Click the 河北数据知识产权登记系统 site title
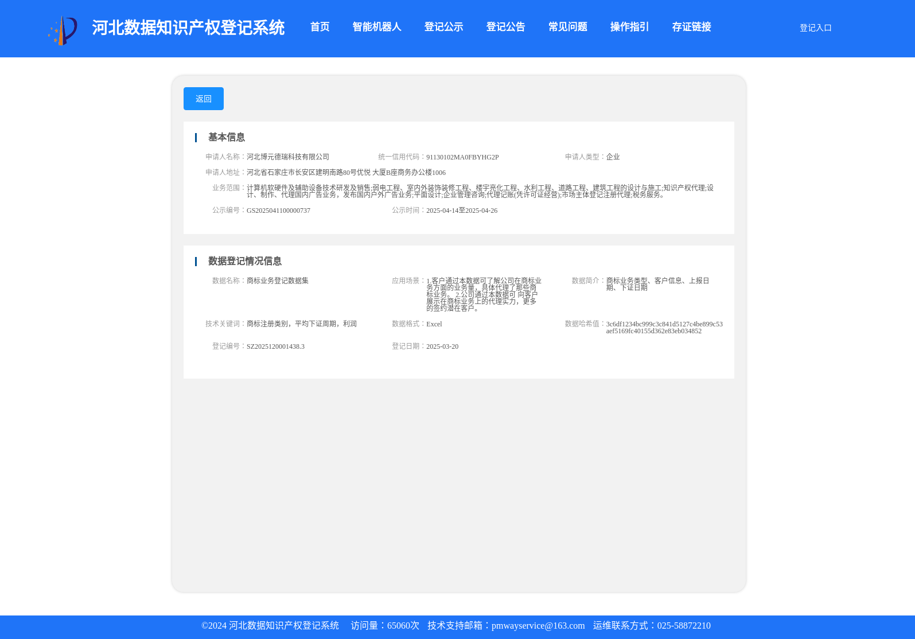Image resolution: width=915 pixels, height=639 pixels. tap(188, 28)
